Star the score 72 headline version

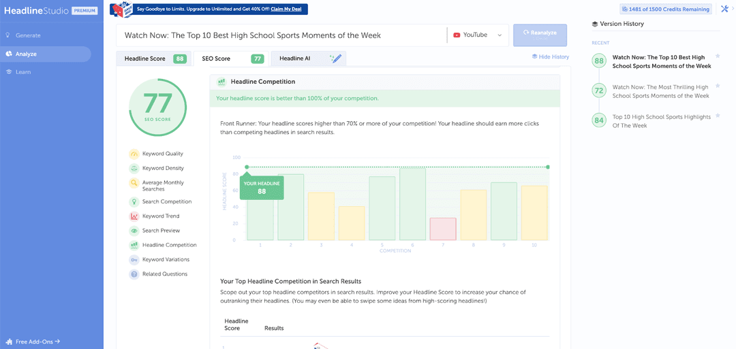coord(718,86)
